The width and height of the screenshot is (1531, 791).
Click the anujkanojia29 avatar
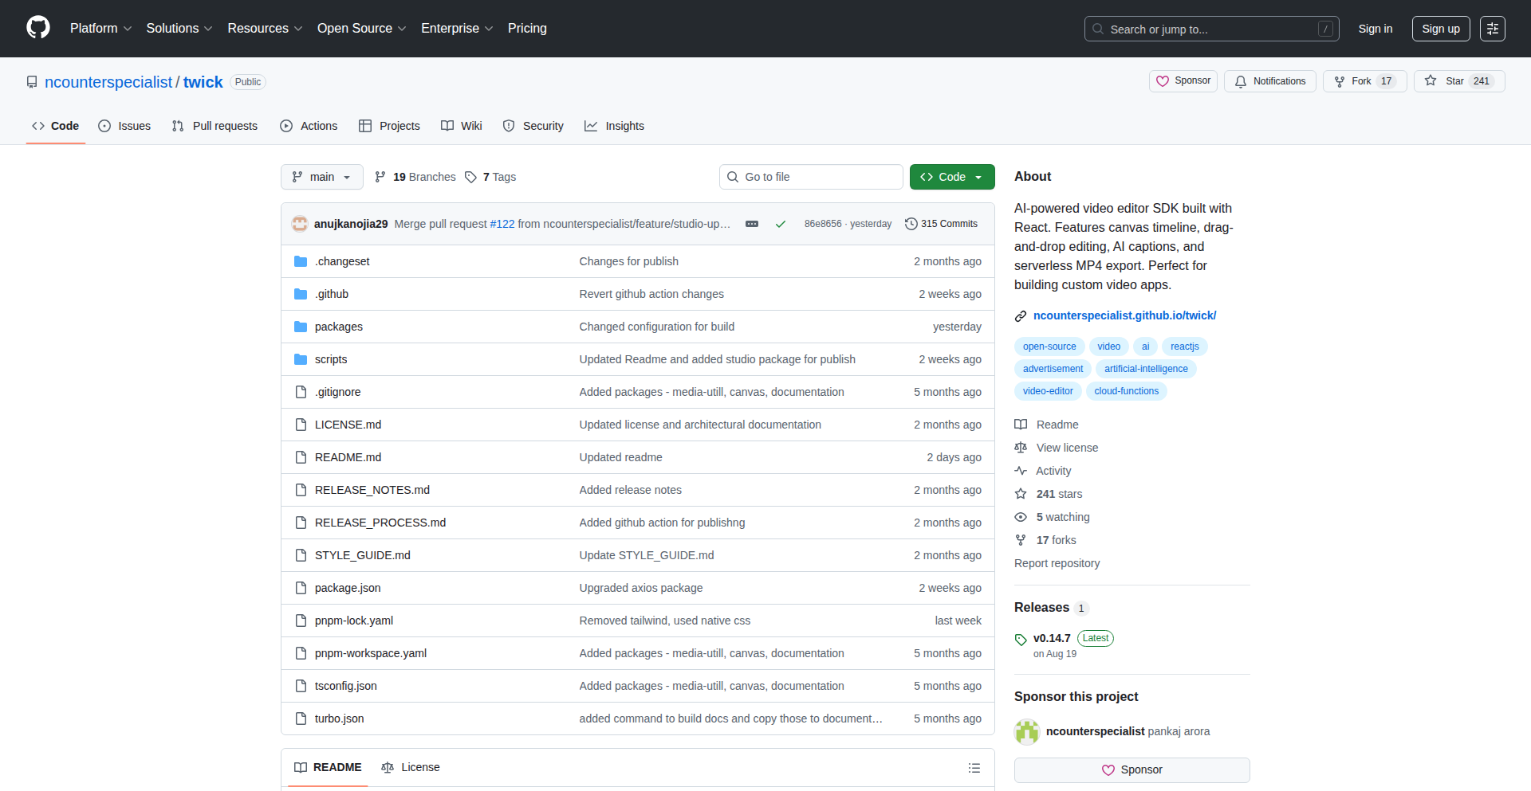[300, 224]
